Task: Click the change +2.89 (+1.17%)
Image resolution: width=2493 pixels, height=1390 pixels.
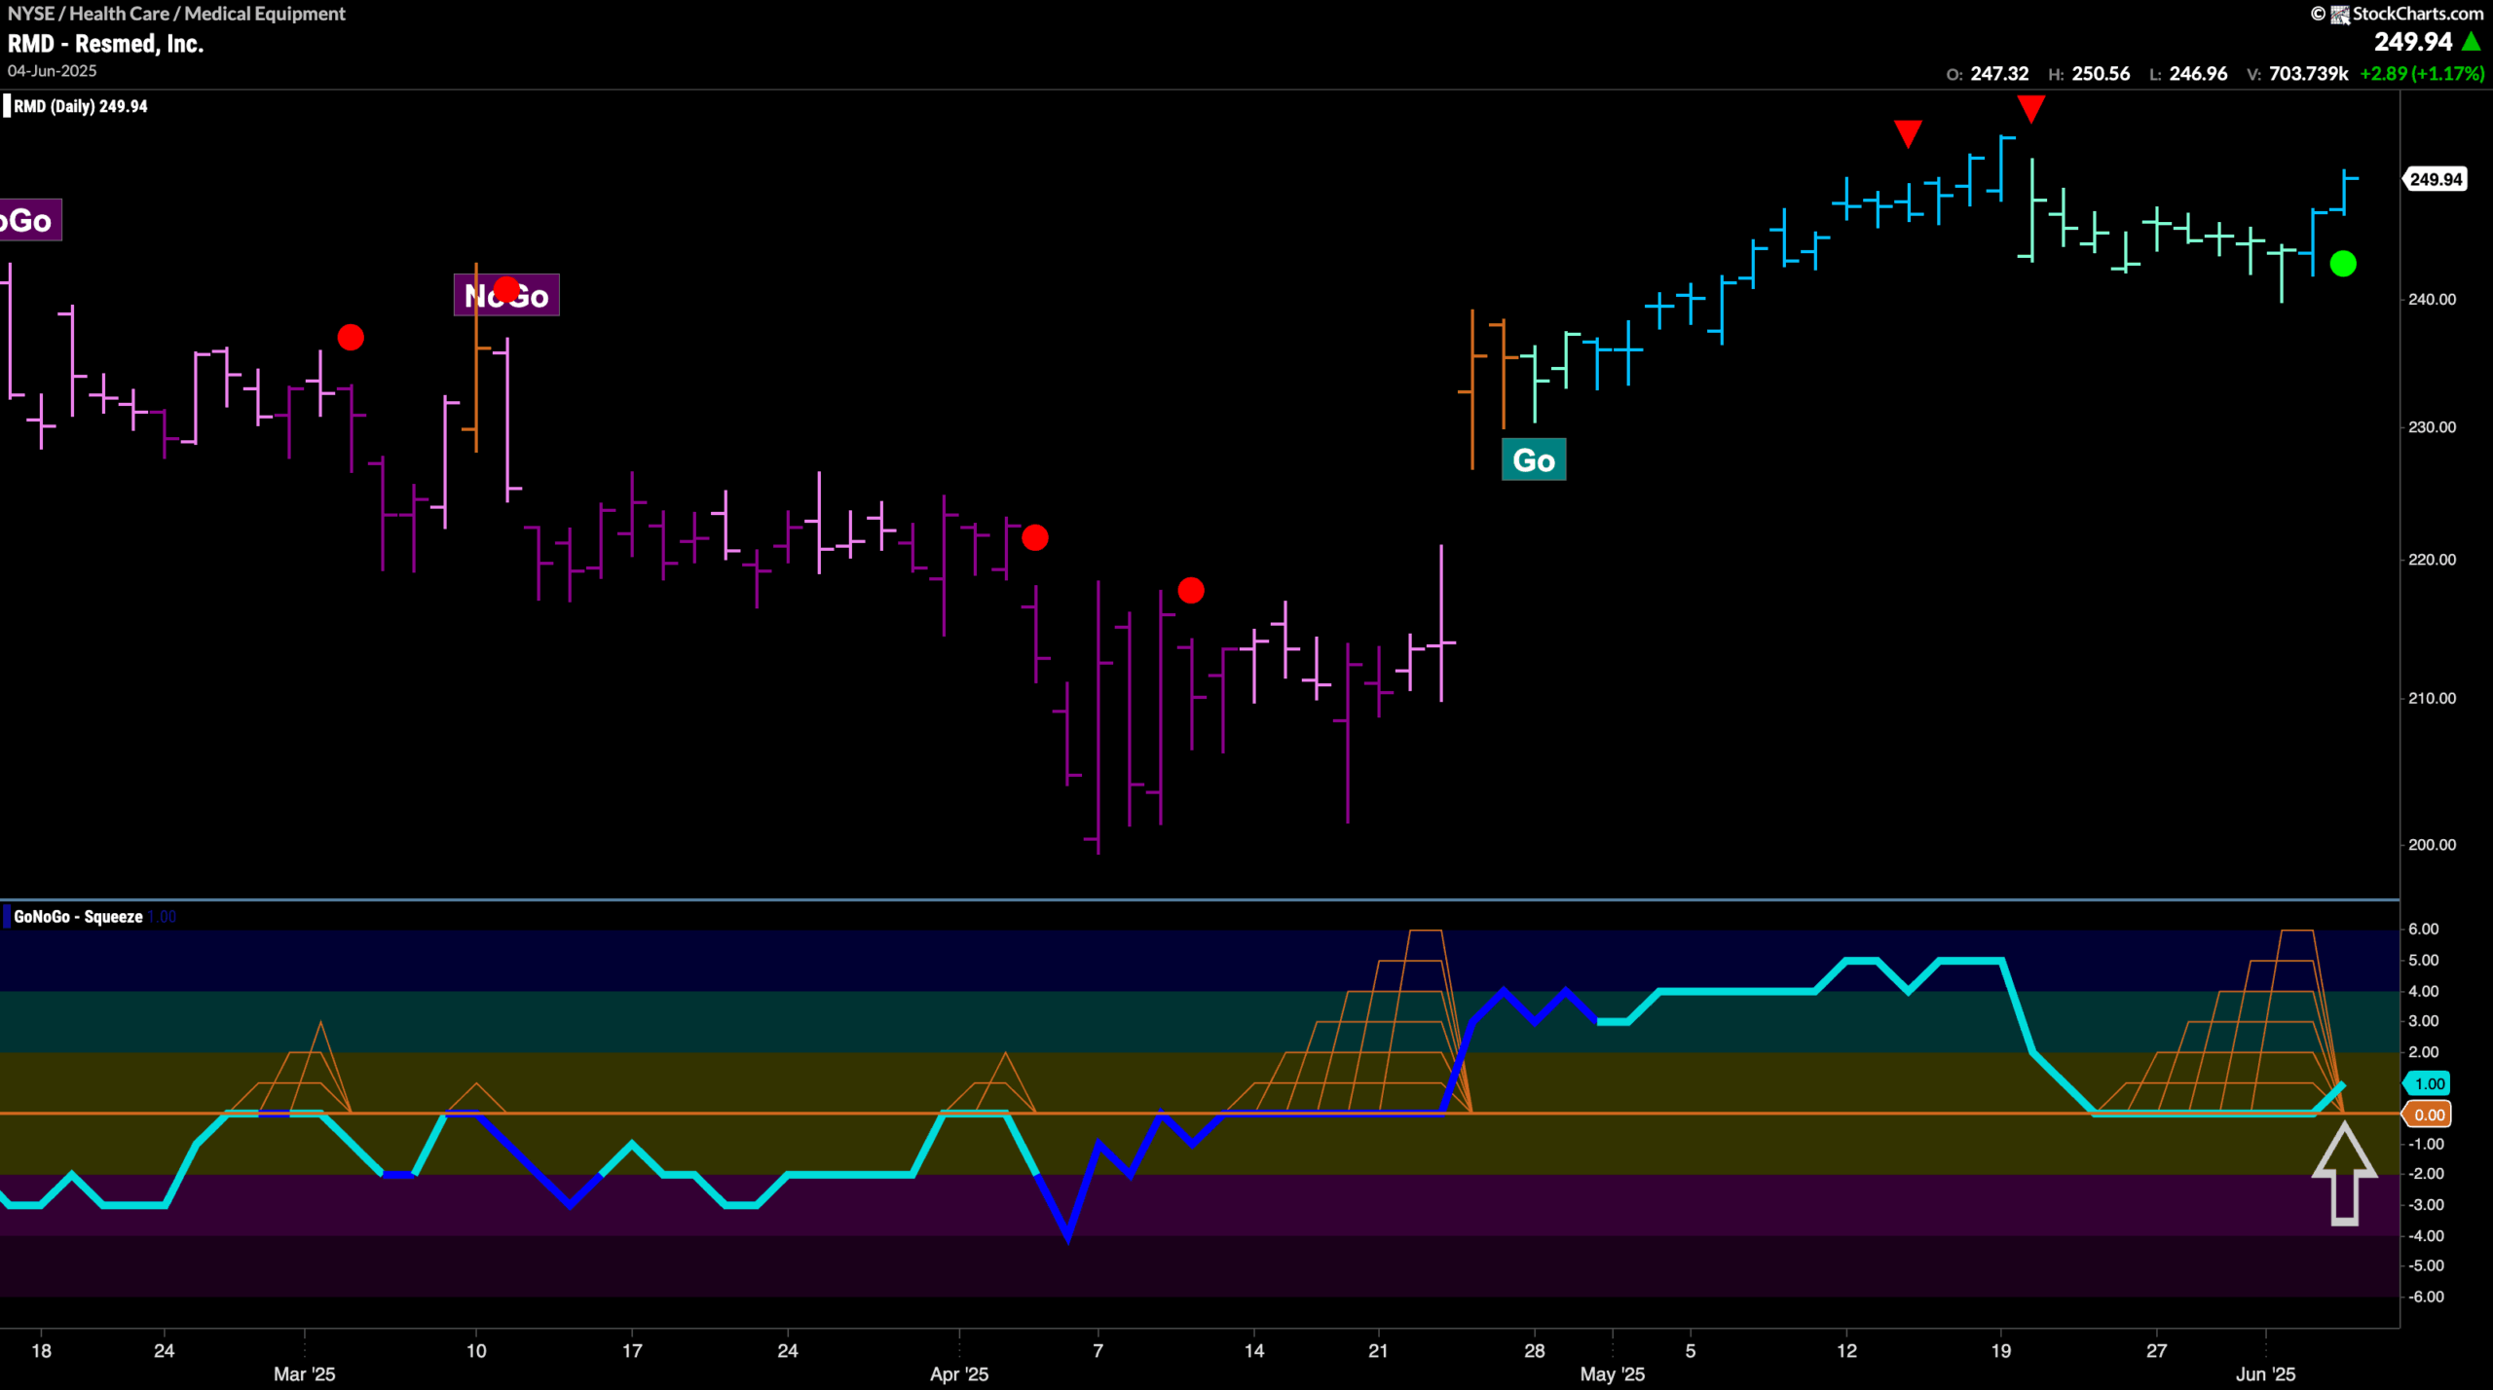Action: (2422, 74)
